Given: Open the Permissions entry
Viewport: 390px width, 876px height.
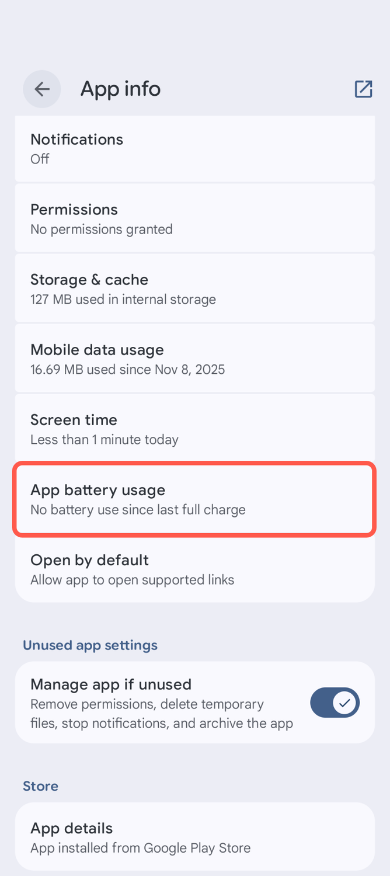Looking at the screenshot, I should (x=195, y=218).
